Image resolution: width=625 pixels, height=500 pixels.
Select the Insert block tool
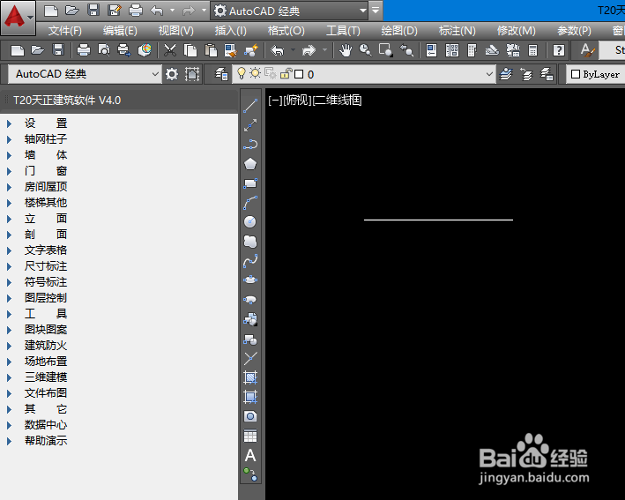click(x=250, y=319)
